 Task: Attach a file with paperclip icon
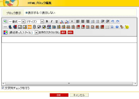coord(34,27)
